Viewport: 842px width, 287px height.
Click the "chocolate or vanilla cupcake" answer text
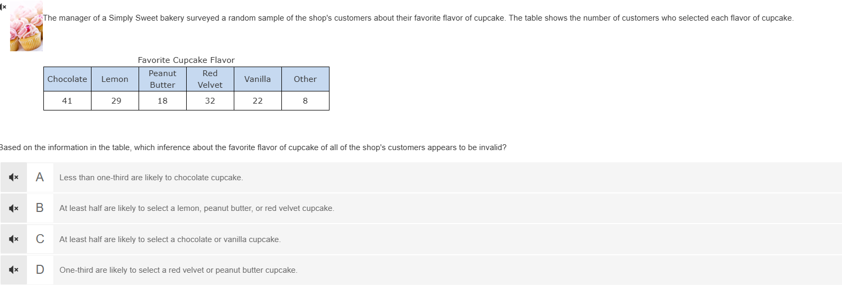pyautogui.click(x=170, y=239)
